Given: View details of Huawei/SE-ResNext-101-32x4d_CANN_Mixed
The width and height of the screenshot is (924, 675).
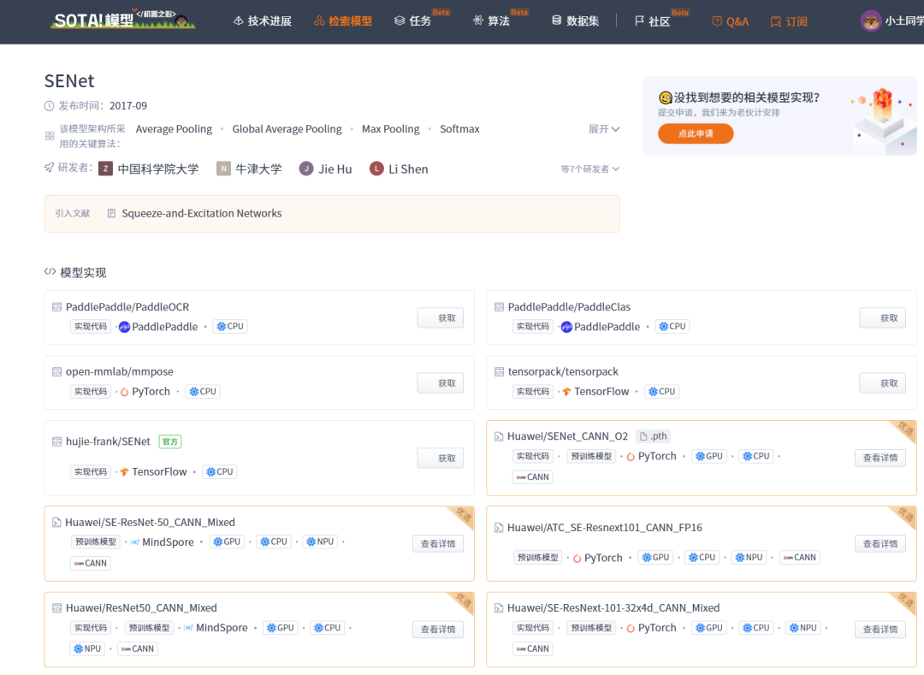Looking at the screenshot, I should pos(880,629).
